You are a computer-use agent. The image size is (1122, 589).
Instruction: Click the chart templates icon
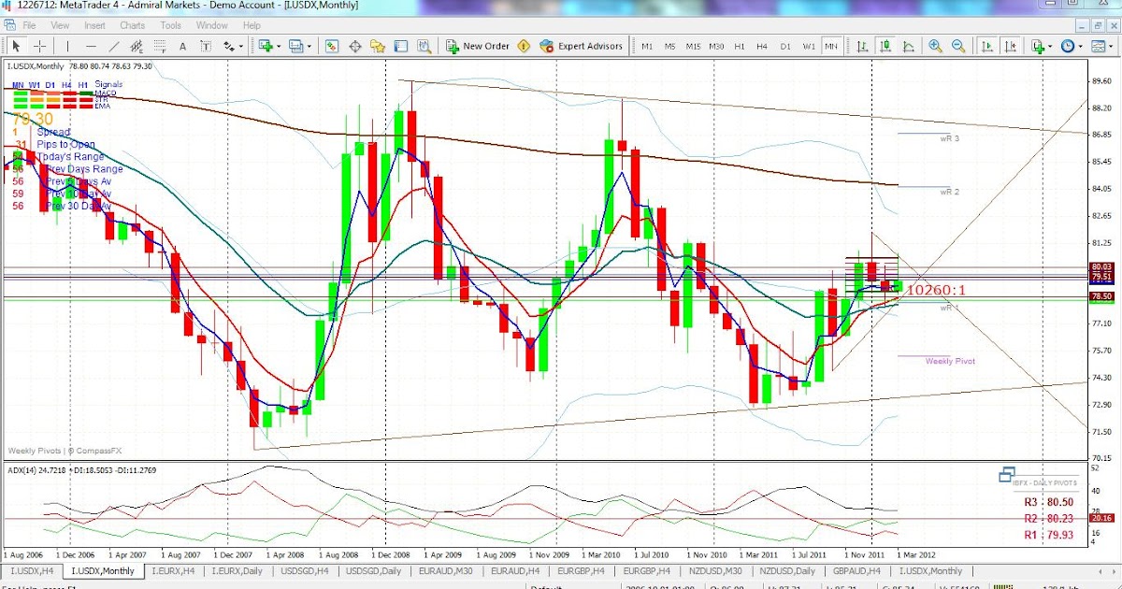1099,46
